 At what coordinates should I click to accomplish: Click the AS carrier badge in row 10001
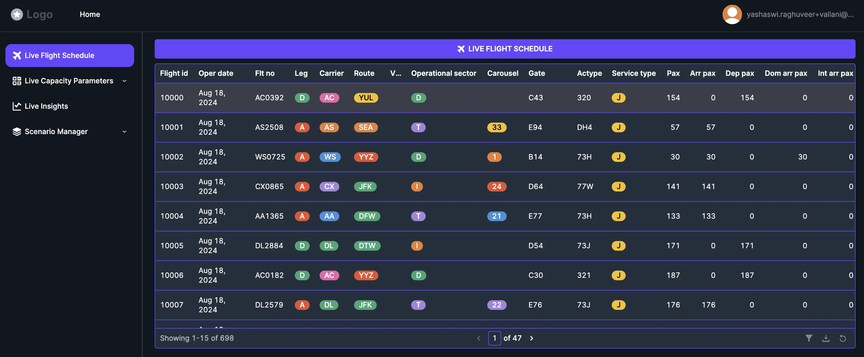click(x=329, y=127)
